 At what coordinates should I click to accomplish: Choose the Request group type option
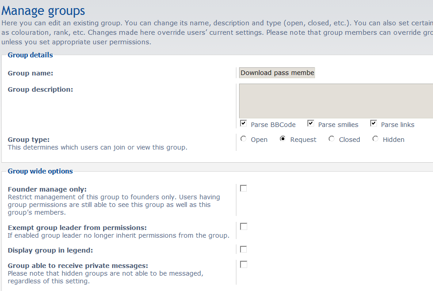[283, 139]
